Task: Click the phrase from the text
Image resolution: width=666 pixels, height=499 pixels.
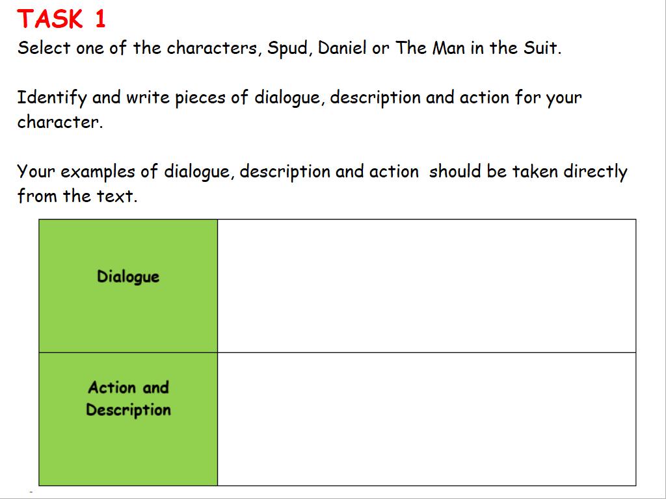Action: [77, 196]
